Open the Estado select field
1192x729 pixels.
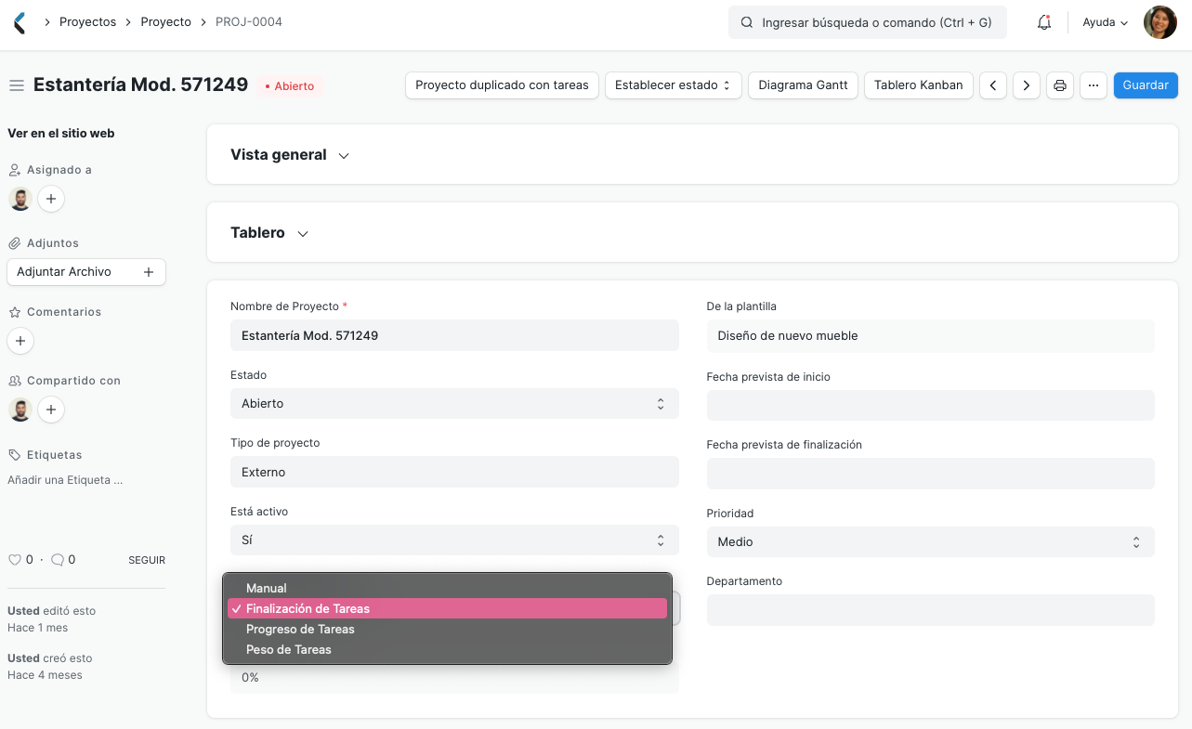pyautogui.click(x=454, y=404)
